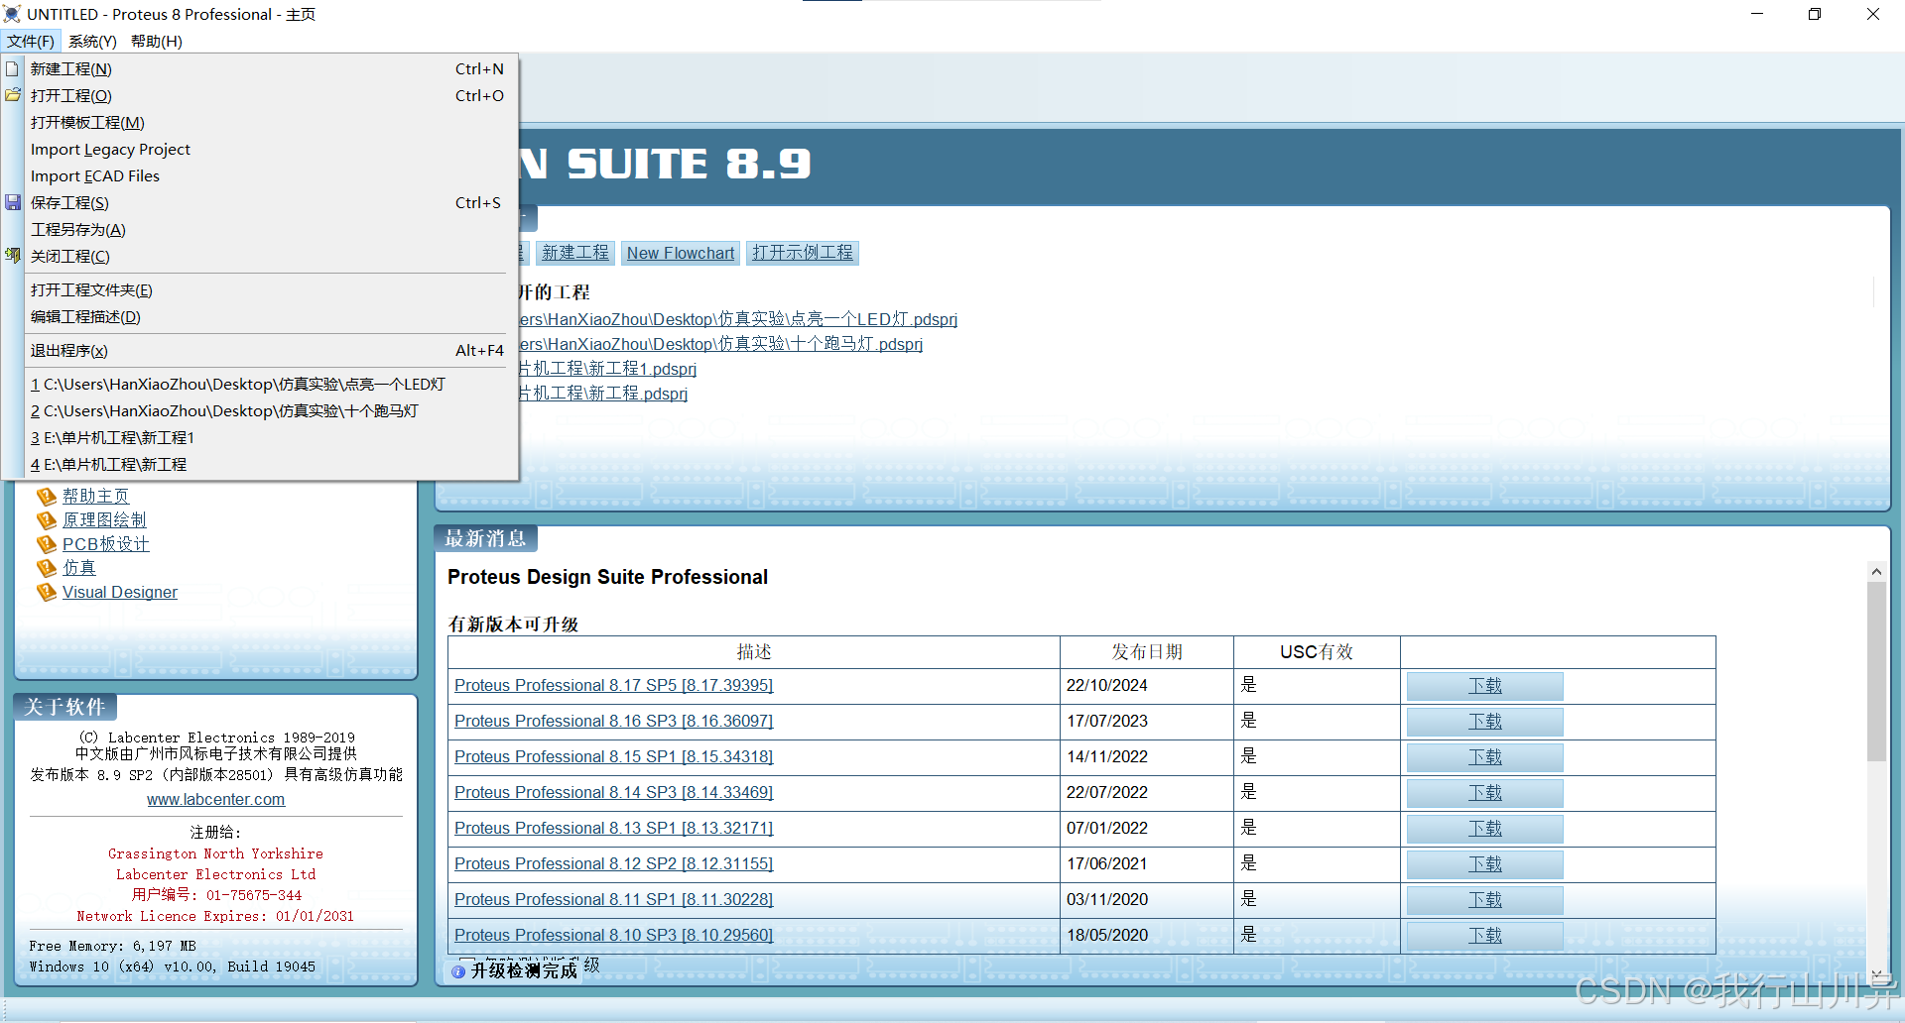
Task: Choose 关闭工程(C) menu entry
Action: point(265,256)
